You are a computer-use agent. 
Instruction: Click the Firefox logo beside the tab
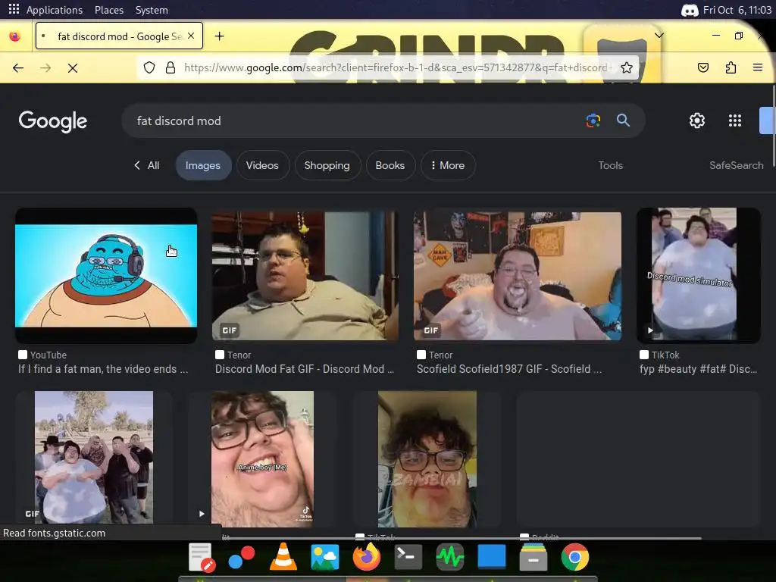point(15,36)
